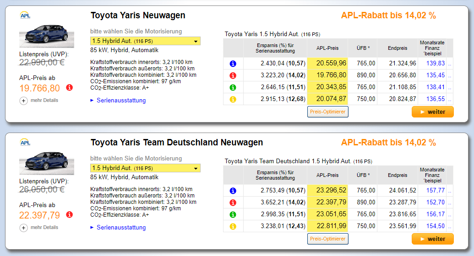Open monthly rate link 136,55
Image resolution: width=474 pixels, height=256 pixels.
[436, 99]
